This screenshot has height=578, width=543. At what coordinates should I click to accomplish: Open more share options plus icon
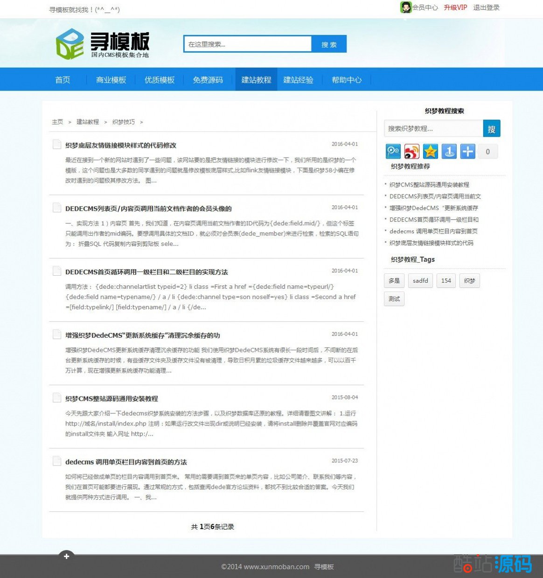tap(467, 151)
